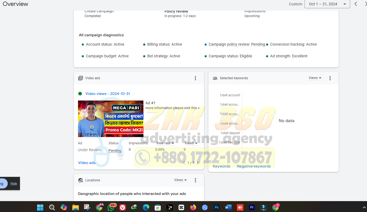The height and width of the screenshot is (212, 367).
Task: Click the Impressions column header
Action: 138,143
